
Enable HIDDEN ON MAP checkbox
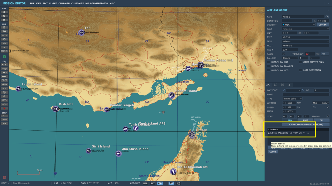(x=269, y=62)
